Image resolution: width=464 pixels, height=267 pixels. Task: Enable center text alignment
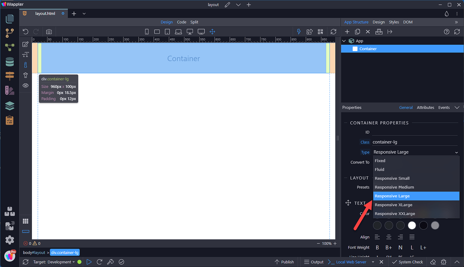click(389, 237)
